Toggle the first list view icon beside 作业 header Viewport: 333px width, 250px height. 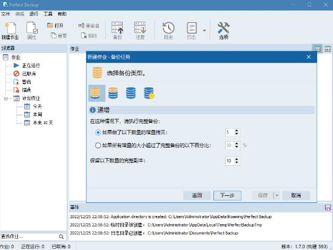tap(318, 49)
